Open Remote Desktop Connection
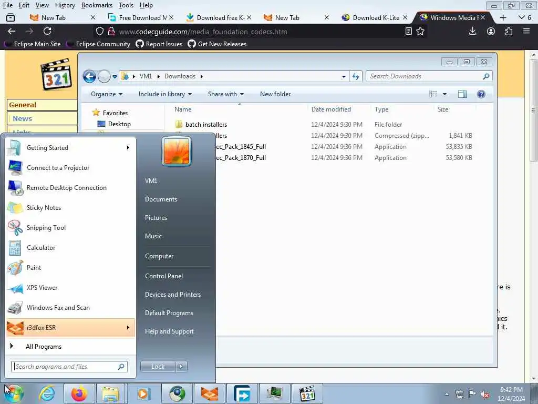The width and height of the screenshot is (538, 404). [x=70, y=188]
